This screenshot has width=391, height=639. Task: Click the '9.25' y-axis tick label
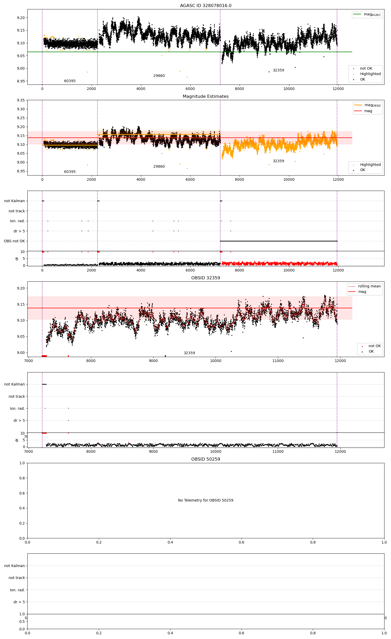(x=21, y=118)
